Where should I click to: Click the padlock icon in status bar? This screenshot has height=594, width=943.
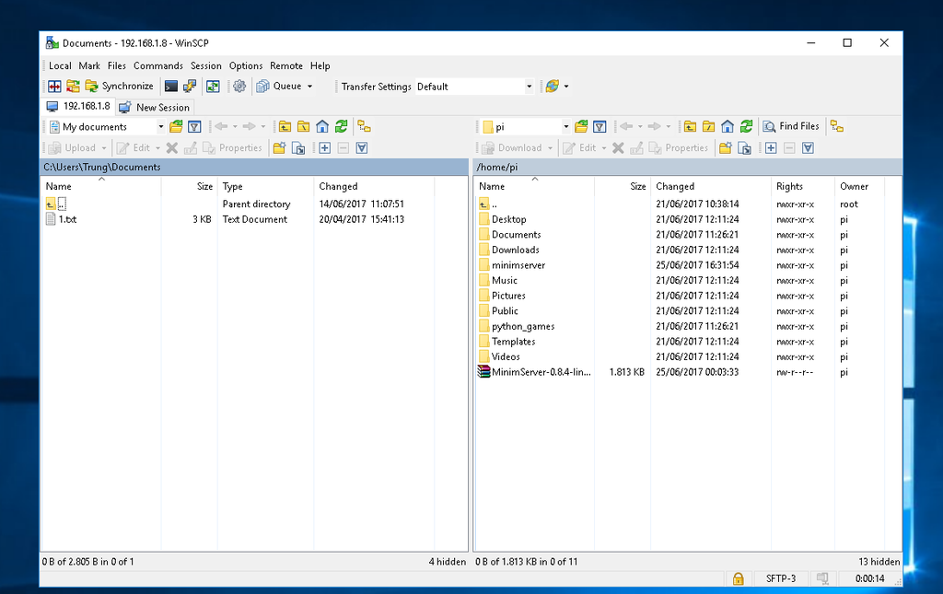738,578
